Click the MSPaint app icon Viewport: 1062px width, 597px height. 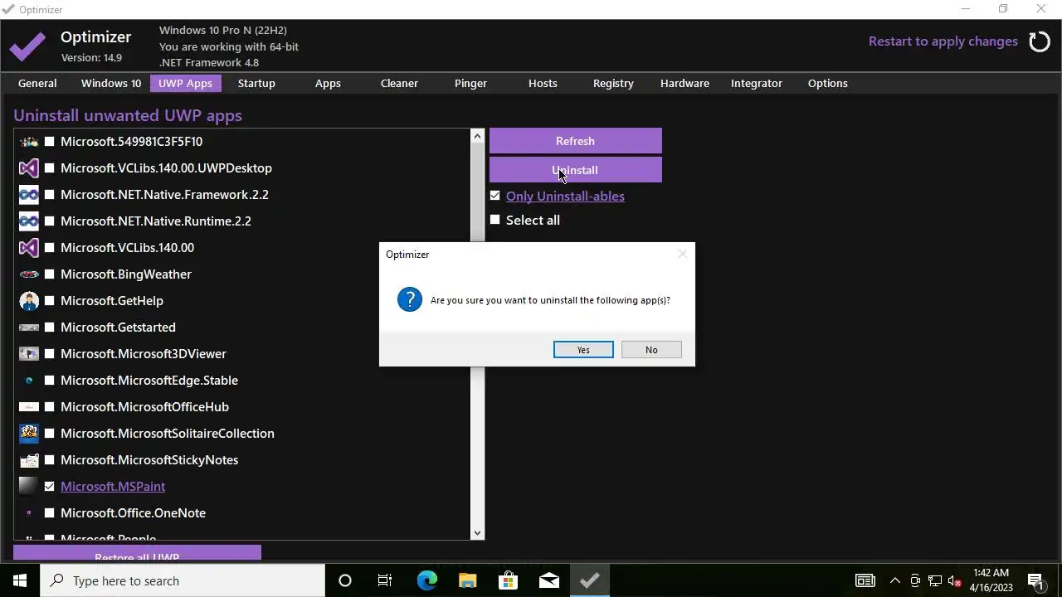click(x=29, y=487)
